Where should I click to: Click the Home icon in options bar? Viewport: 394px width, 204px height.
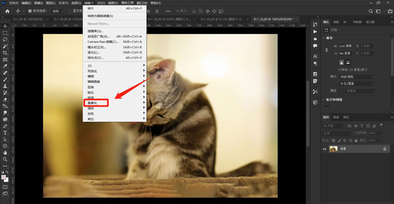click(x=7, y=11)
